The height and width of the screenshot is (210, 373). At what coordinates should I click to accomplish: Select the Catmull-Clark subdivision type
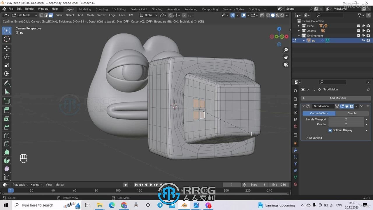point(319,113)
